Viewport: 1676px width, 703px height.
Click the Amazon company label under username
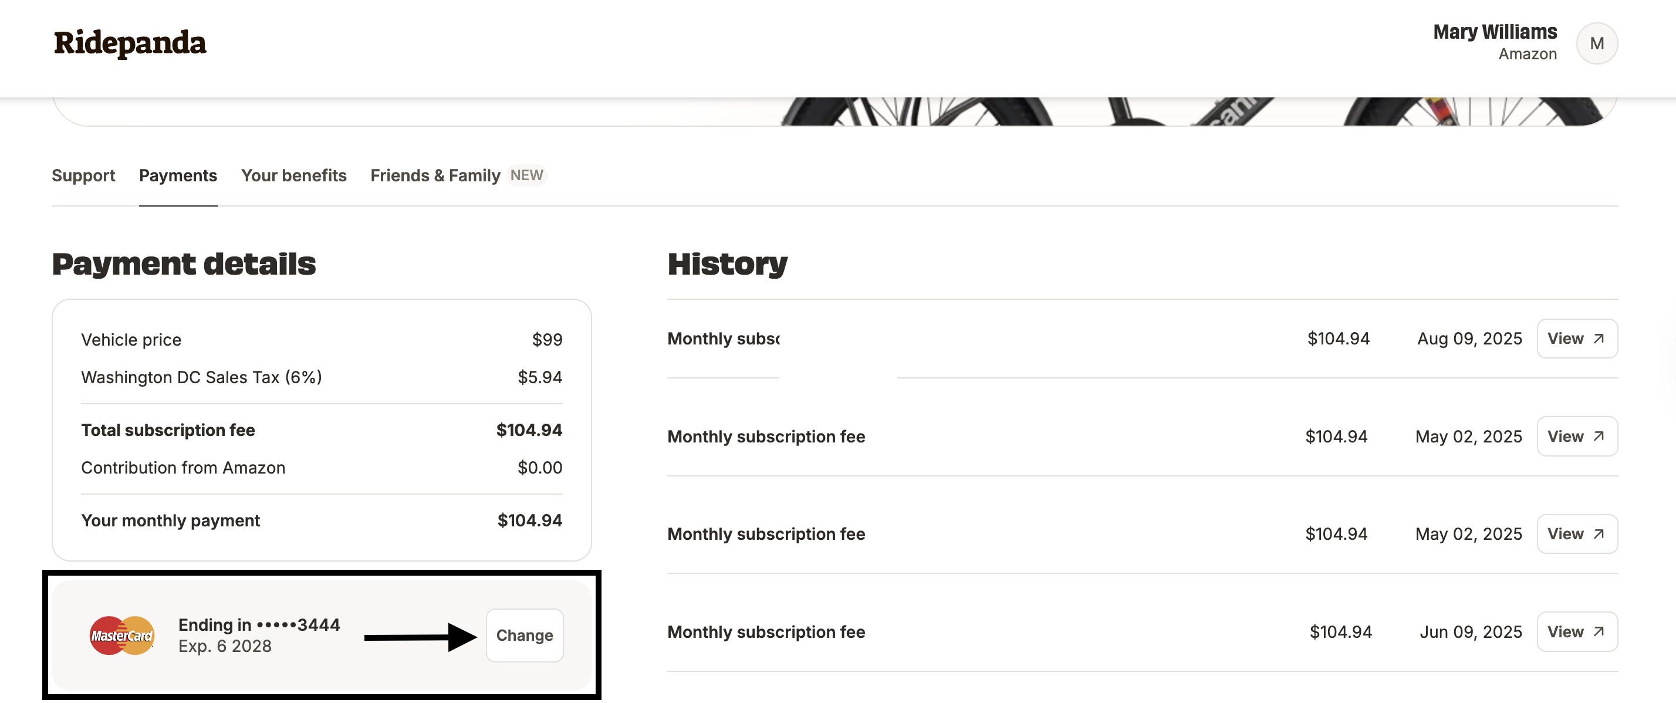pos(1527,55)
